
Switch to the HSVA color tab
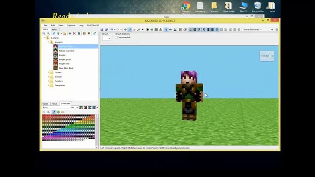coord(54,104)
